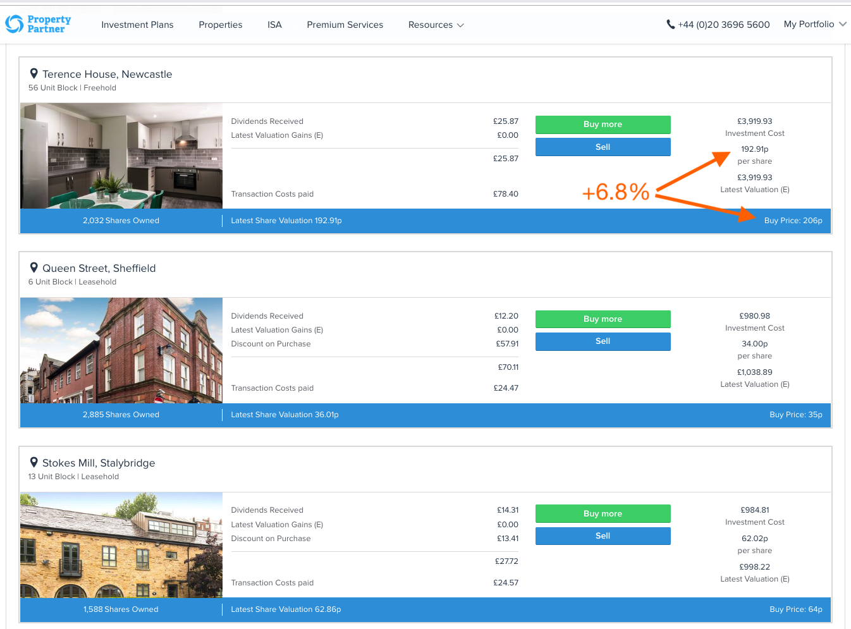Viewport: 851px width, 629px height.
Task: Go to the Properties page
Action: pos(220,25)
